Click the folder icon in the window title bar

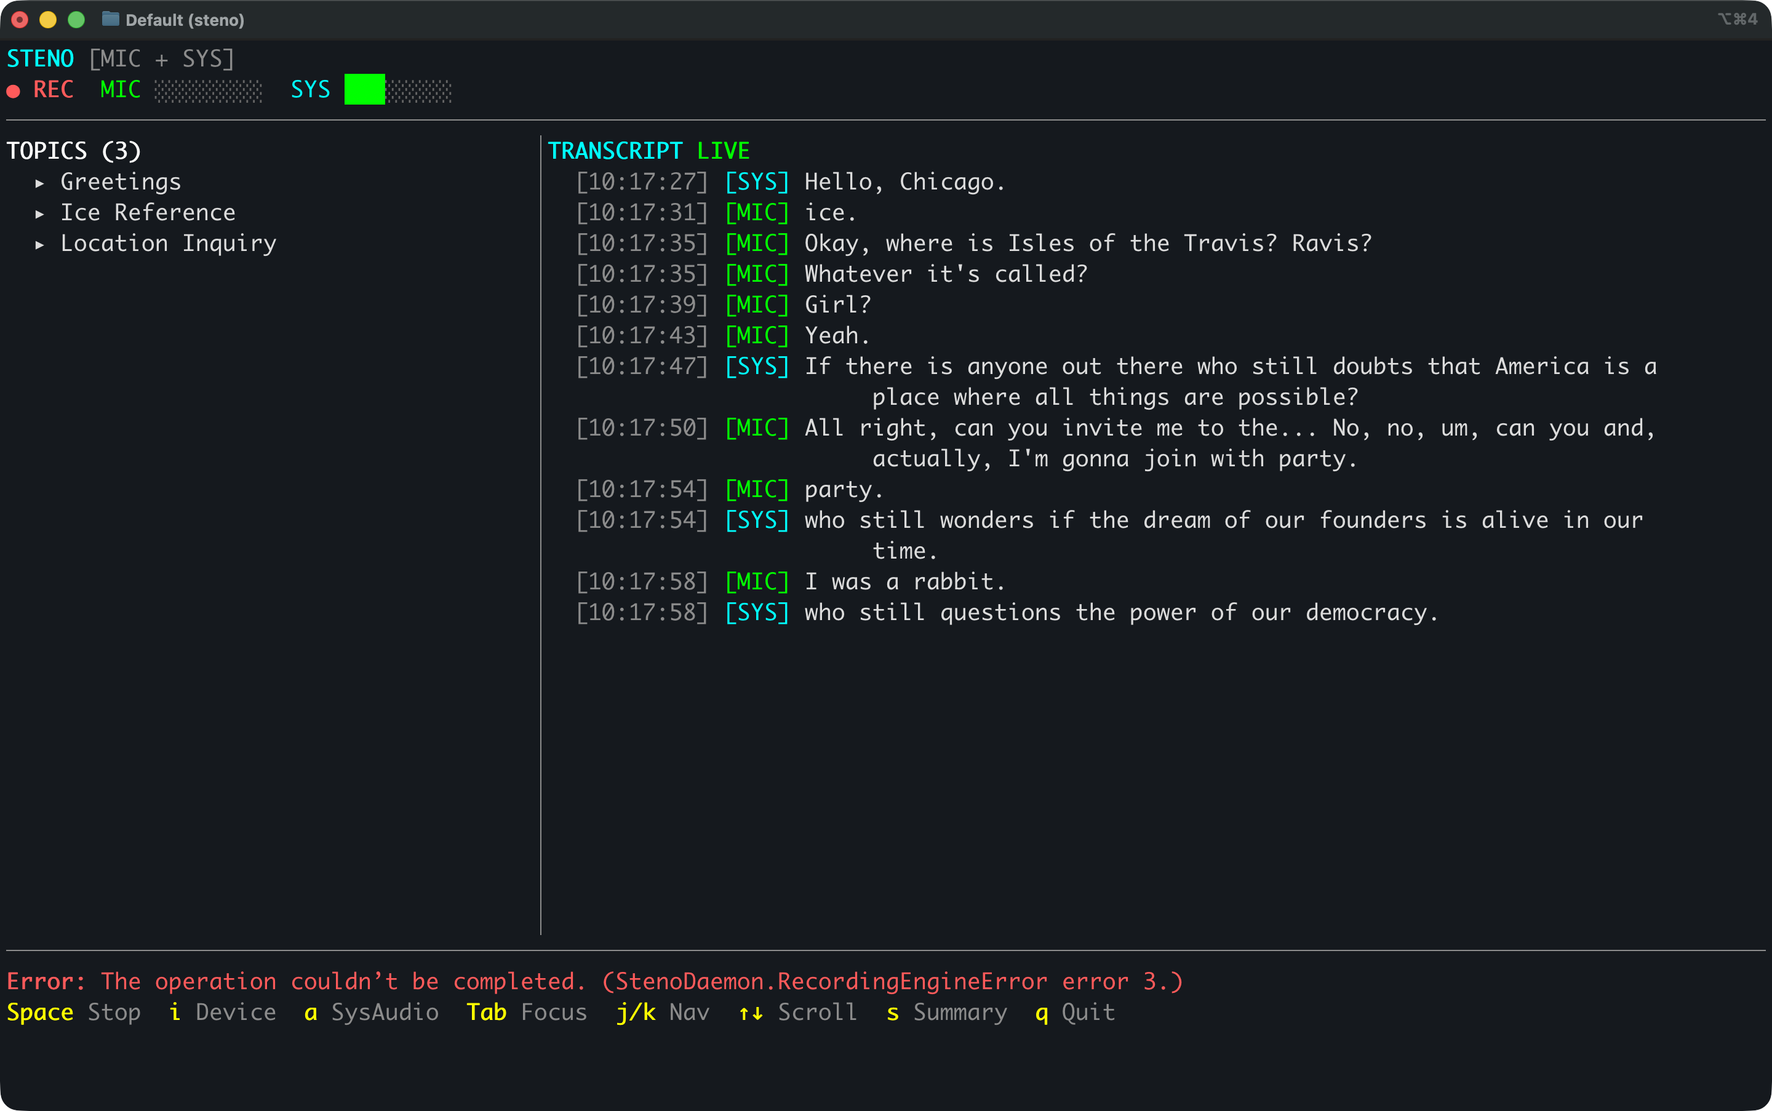tap(111, 20)
